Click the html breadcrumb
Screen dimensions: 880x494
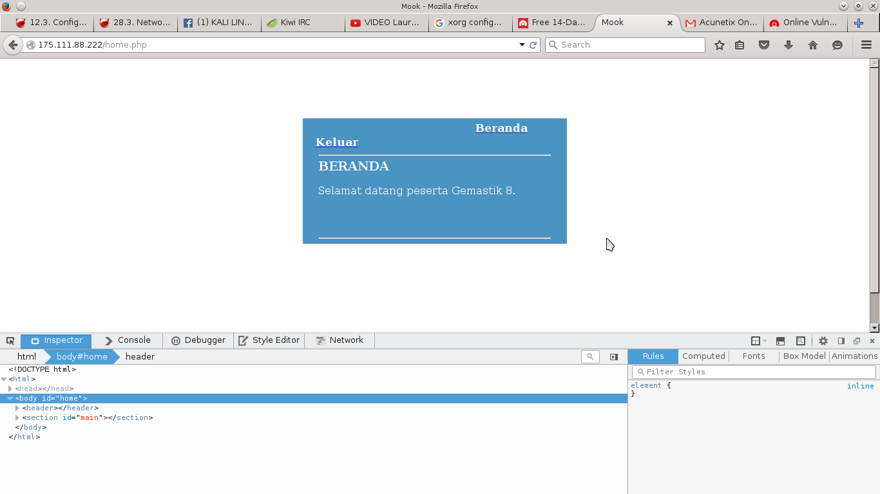click(26, 357)
